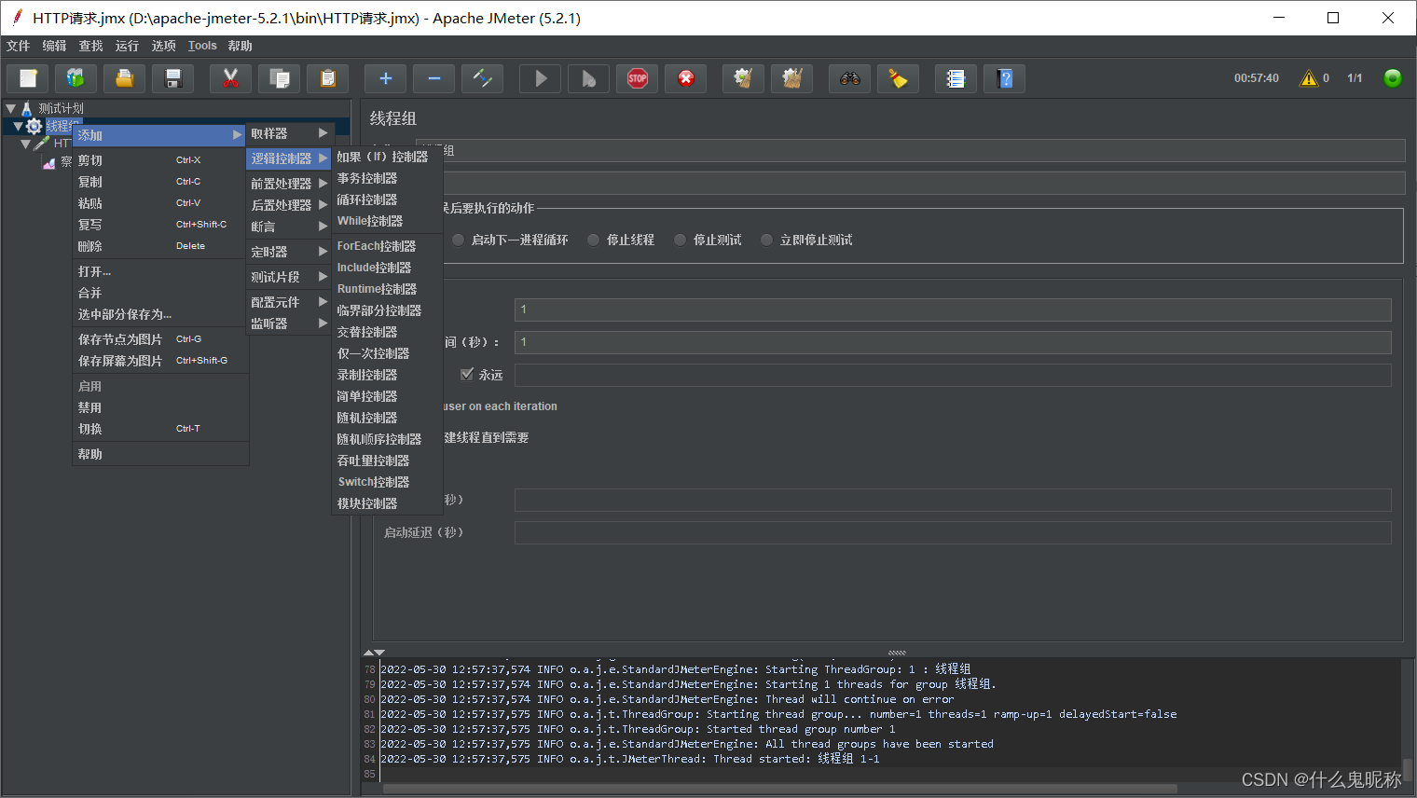Click the yellow warning log icon
The image size is (1417, 798).
point(1309,78)
